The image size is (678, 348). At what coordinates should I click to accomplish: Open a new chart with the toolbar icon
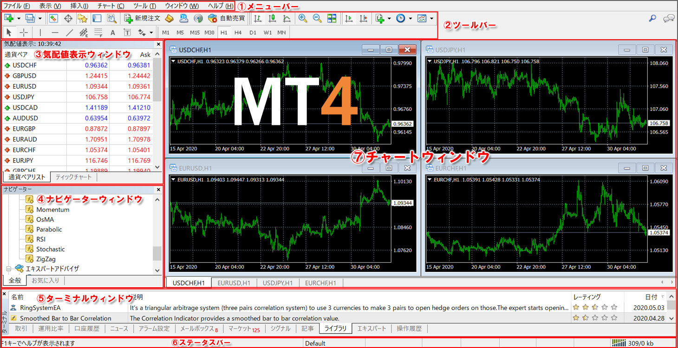click(8, 19)
